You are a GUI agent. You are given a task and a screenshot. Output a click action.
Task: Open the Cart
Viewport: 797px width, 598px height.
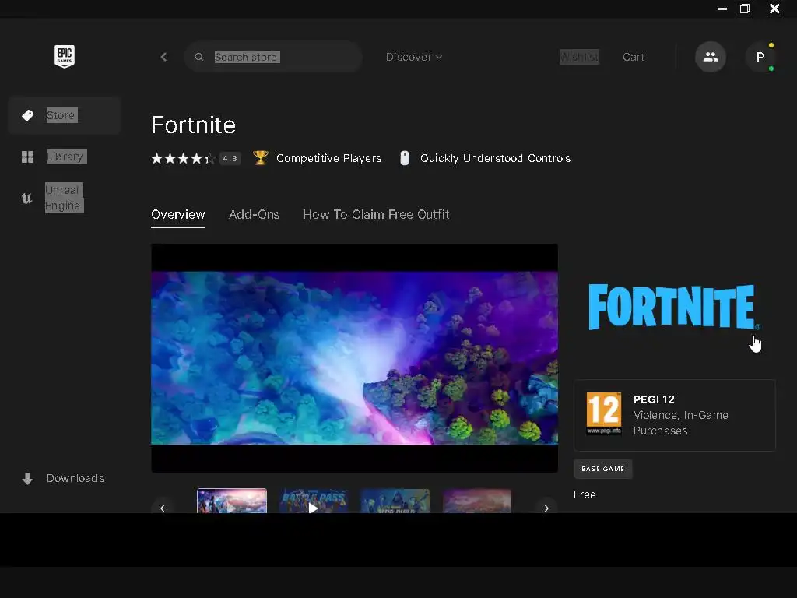click(634, 57)
